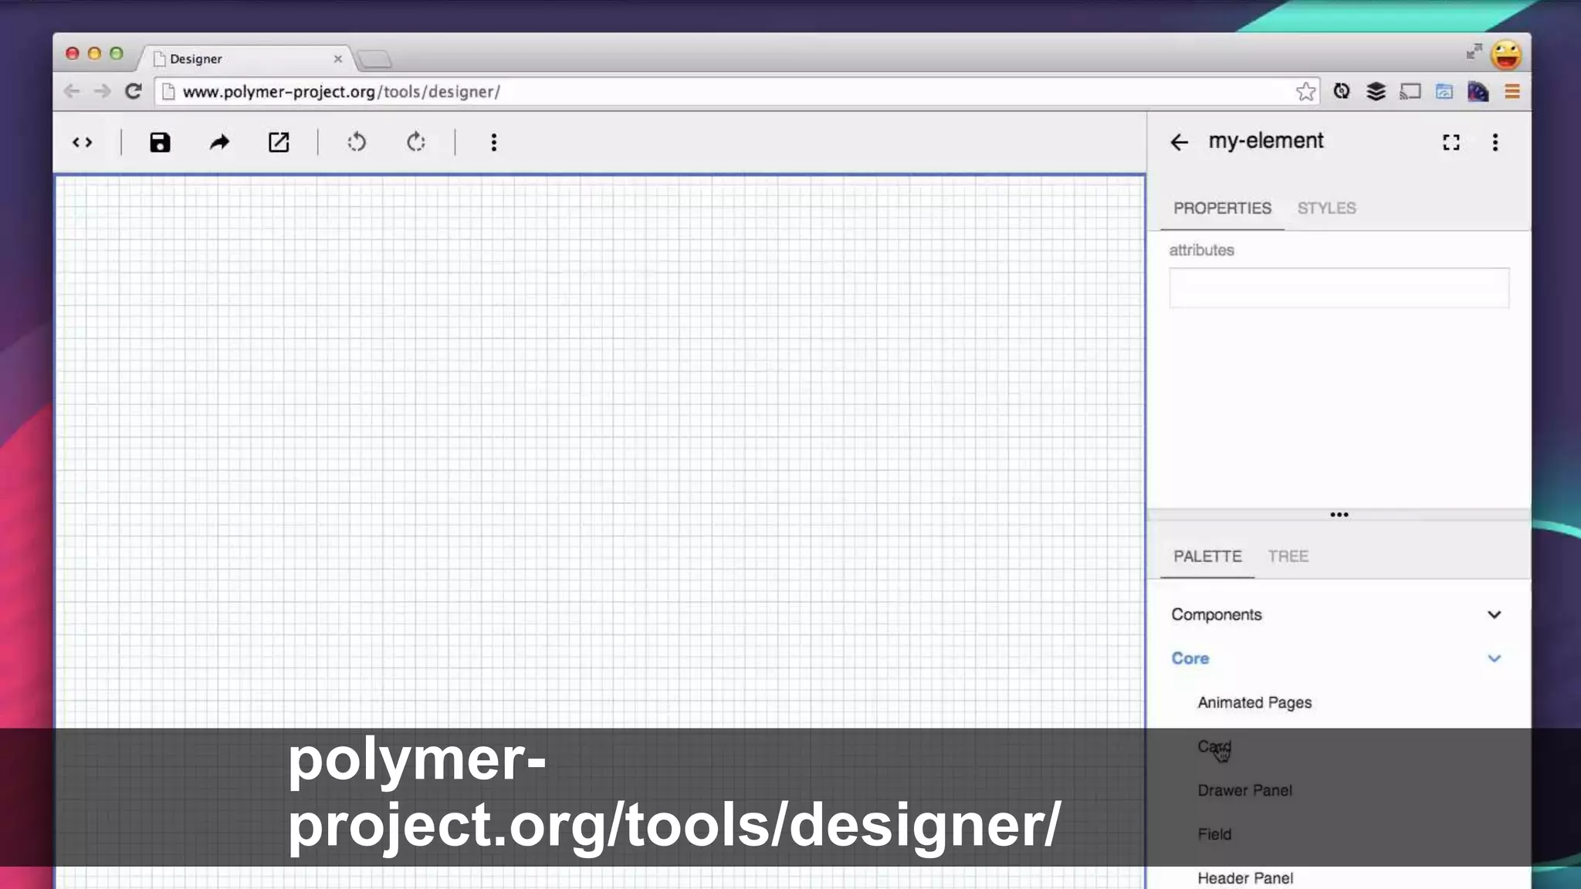This screenshot has width=1581, height=889.
Task: Close the Designer browser tab
Action: (337, 59)
